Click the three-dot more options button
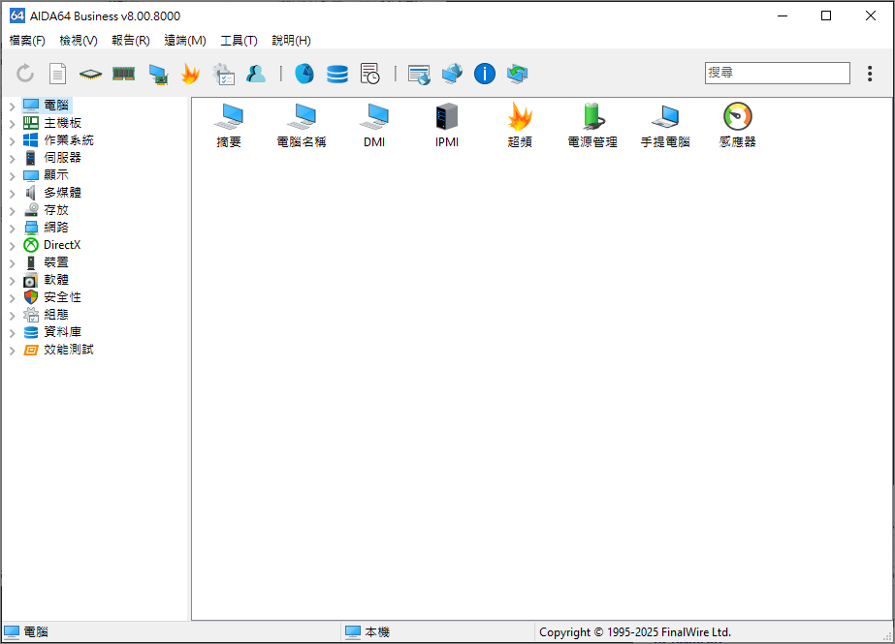This screenshot has height=644, width=895. 870,74
